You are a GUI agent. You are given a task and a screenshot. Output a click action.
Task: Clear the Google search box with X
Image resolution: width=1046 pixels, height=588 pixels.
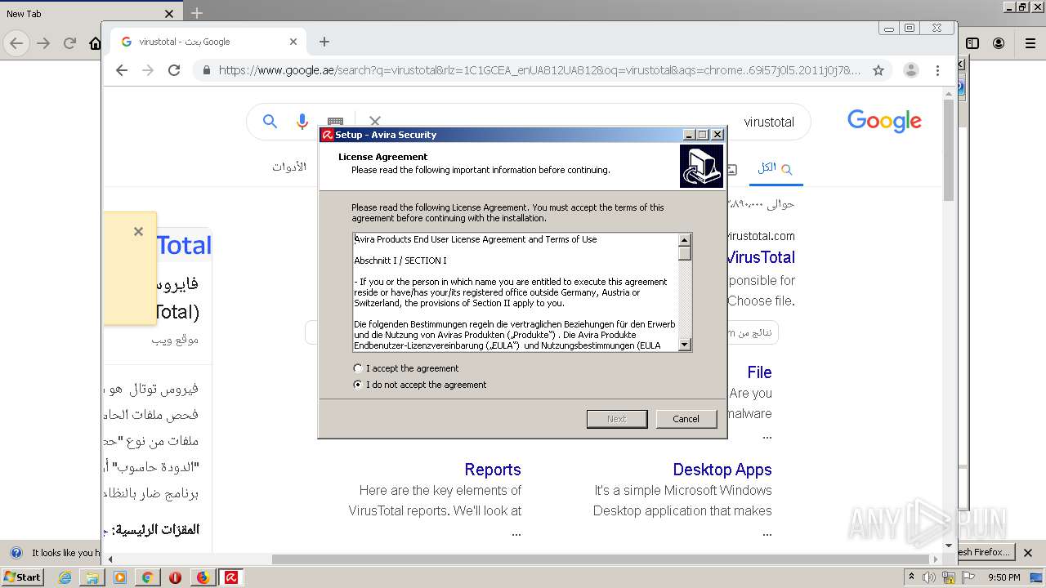pyautogui.click(x=375, y=122)
